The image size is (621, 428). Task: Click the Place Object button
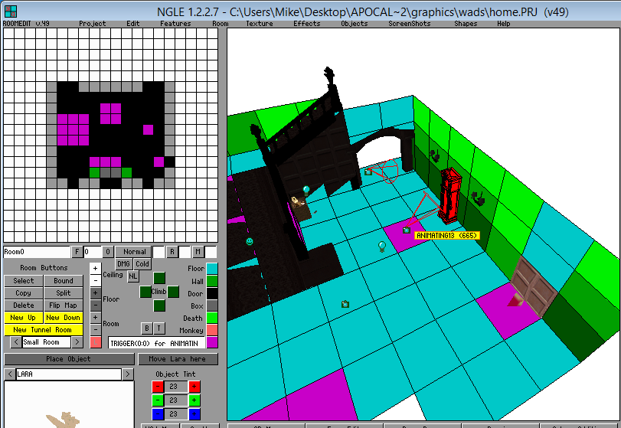(x=69, y=359)
